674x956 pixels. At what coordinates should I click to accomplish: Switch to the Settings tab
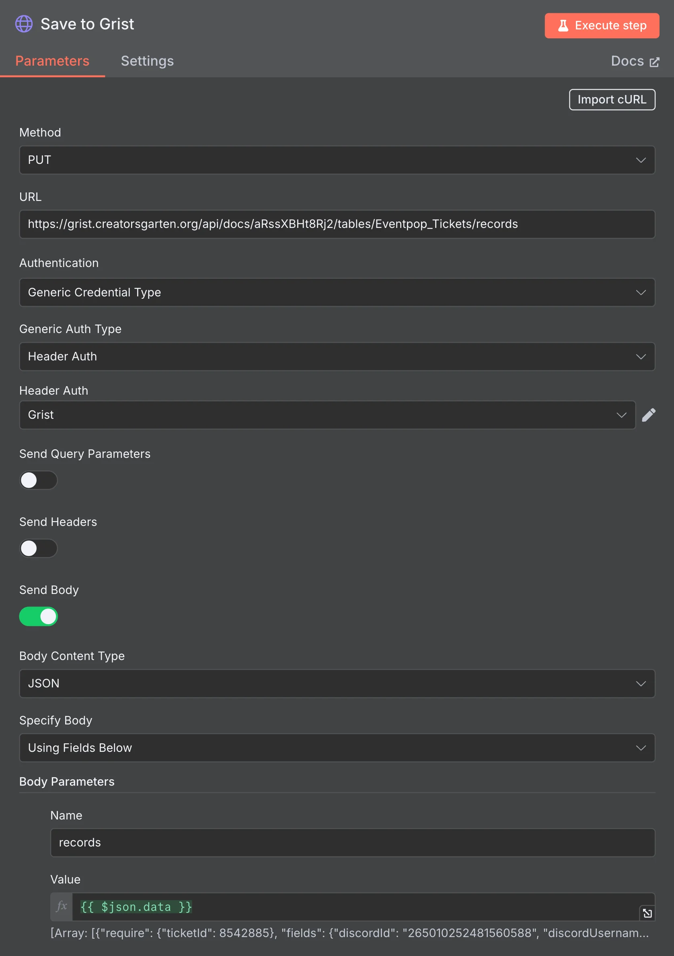coord(147,61)
